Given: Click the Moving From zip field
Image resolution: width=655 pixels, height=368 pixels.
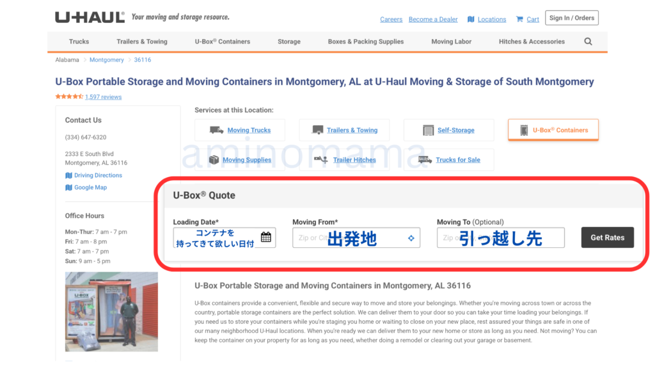Looking at the screenshot, I should click(x=356, y=238).
